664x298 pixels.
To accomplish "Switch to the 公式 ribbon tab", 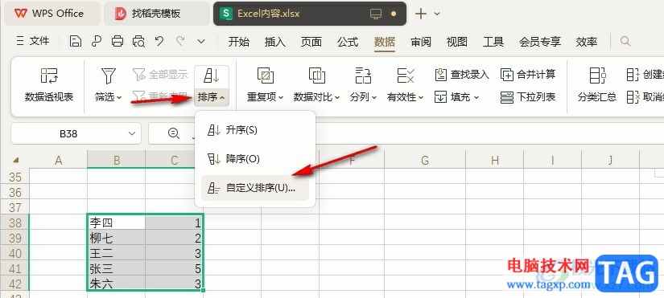I will pos(348,42).
